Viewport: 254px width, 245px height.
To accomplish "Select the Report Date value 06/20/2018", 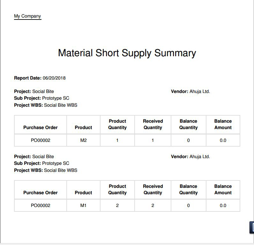I will 54,78.
